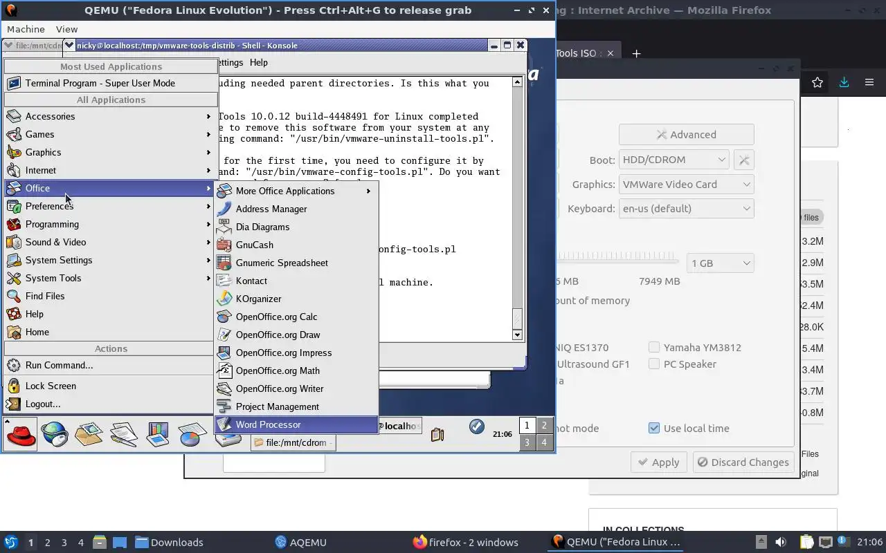Viewport: 886px width, 553px height.
Task: Expand the Programming submenu
Action: click(x=111, y=224)
